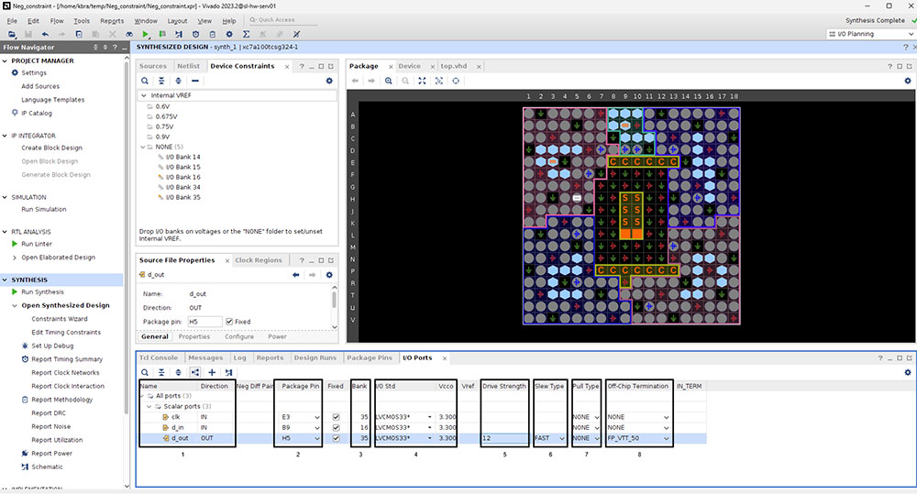Switch to the Package Pins tab
Image resolution: width=917 pixels, height=494 pixels.
[x=369, y=357]
